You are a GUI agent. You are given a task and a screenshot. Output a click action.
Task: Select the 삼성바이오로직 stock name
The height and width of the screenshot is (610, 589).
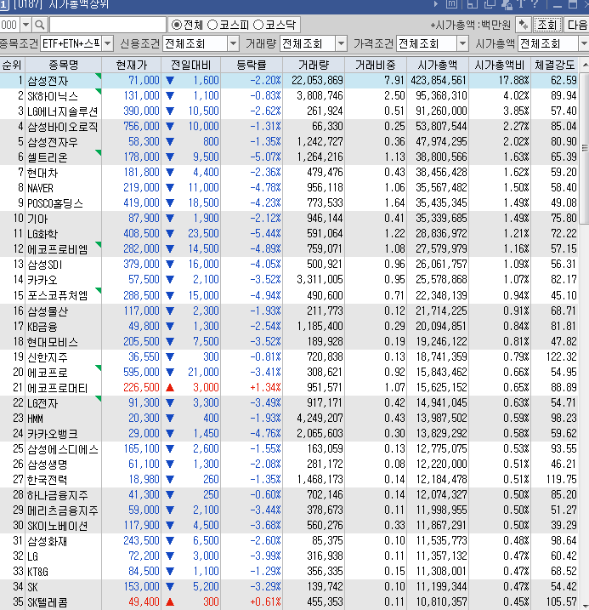[62, 127]
